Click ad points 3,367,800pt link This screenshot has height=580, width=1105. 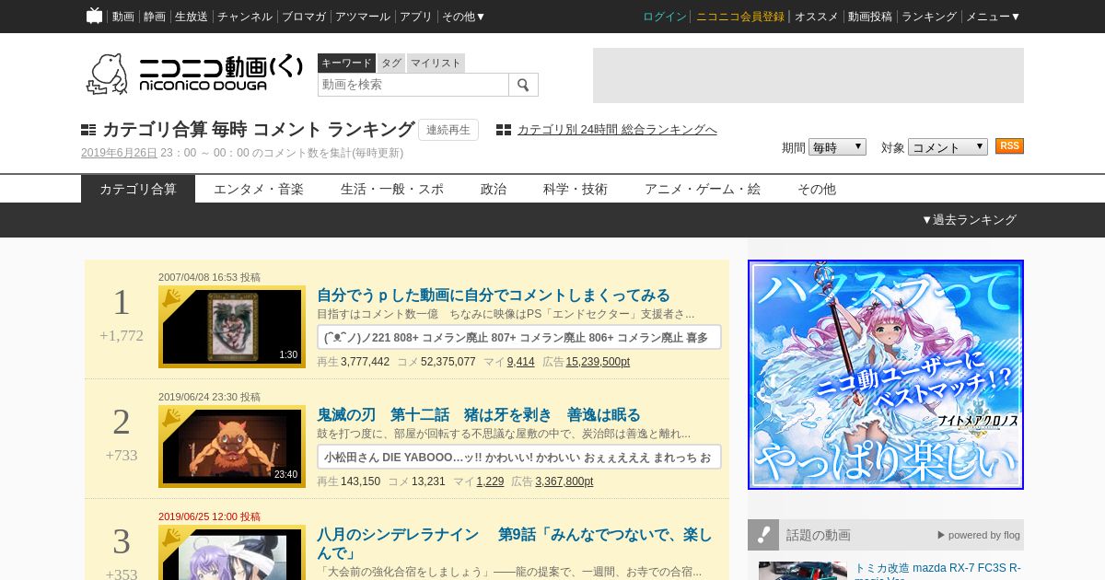[564, 481]
